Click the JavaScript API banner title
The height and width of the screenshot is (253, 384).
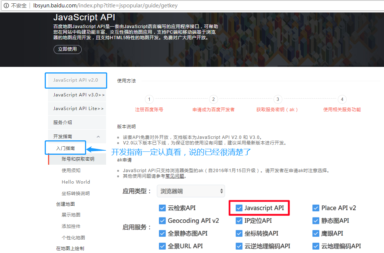tap(84, 17)
